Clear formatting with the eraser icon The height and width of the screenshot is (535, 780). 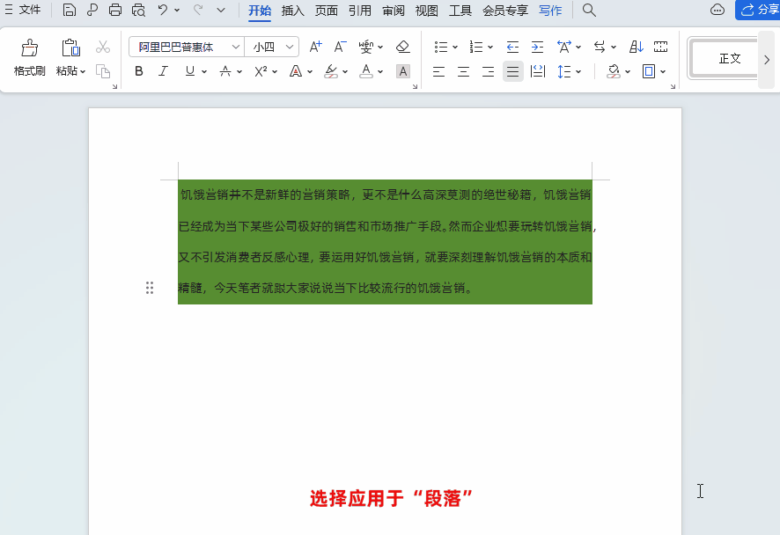pos(402,47)
